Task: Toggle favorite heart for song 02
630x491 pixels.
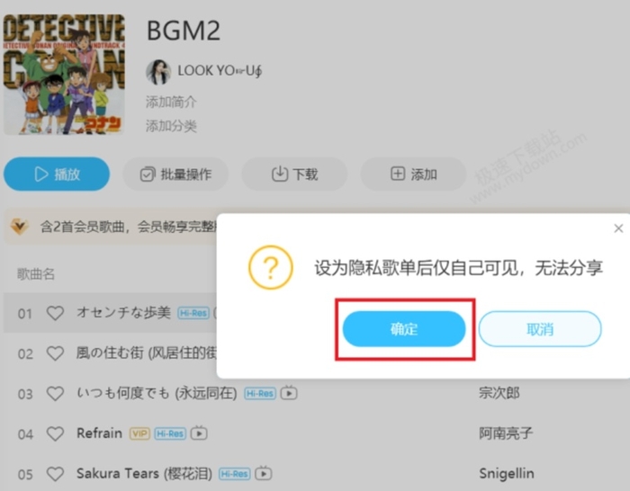Action: (x=55, y=353)
